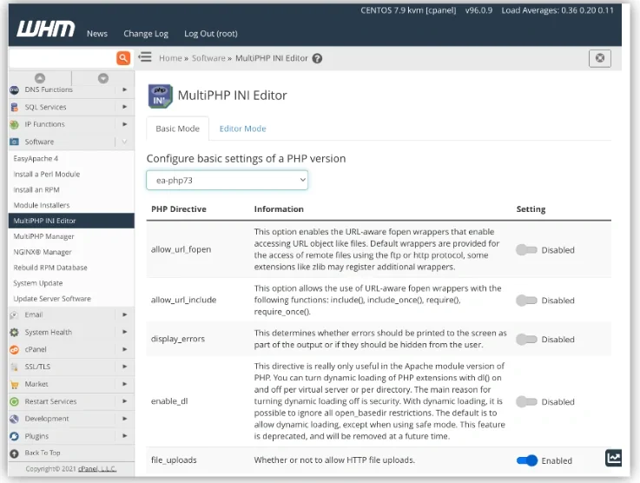Click the MultiPHP INI Editor page icon
This screenshot has width=640, height=483.
pyautogui.click(x=160, y=96)
